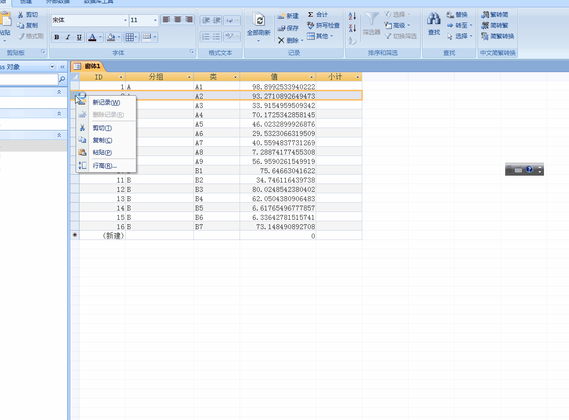Click Find (查找) binoculars icon
Image resolution: width=569 pixels, height=420 pixels.
coord(434,19)
